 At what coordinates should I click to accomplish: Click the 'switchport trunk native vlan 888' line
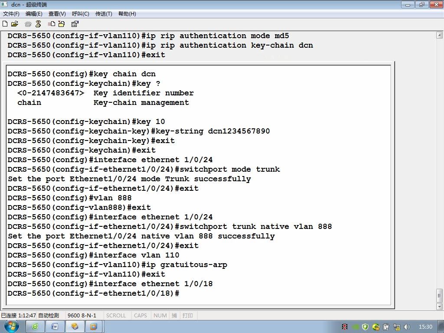coord(170,226)
